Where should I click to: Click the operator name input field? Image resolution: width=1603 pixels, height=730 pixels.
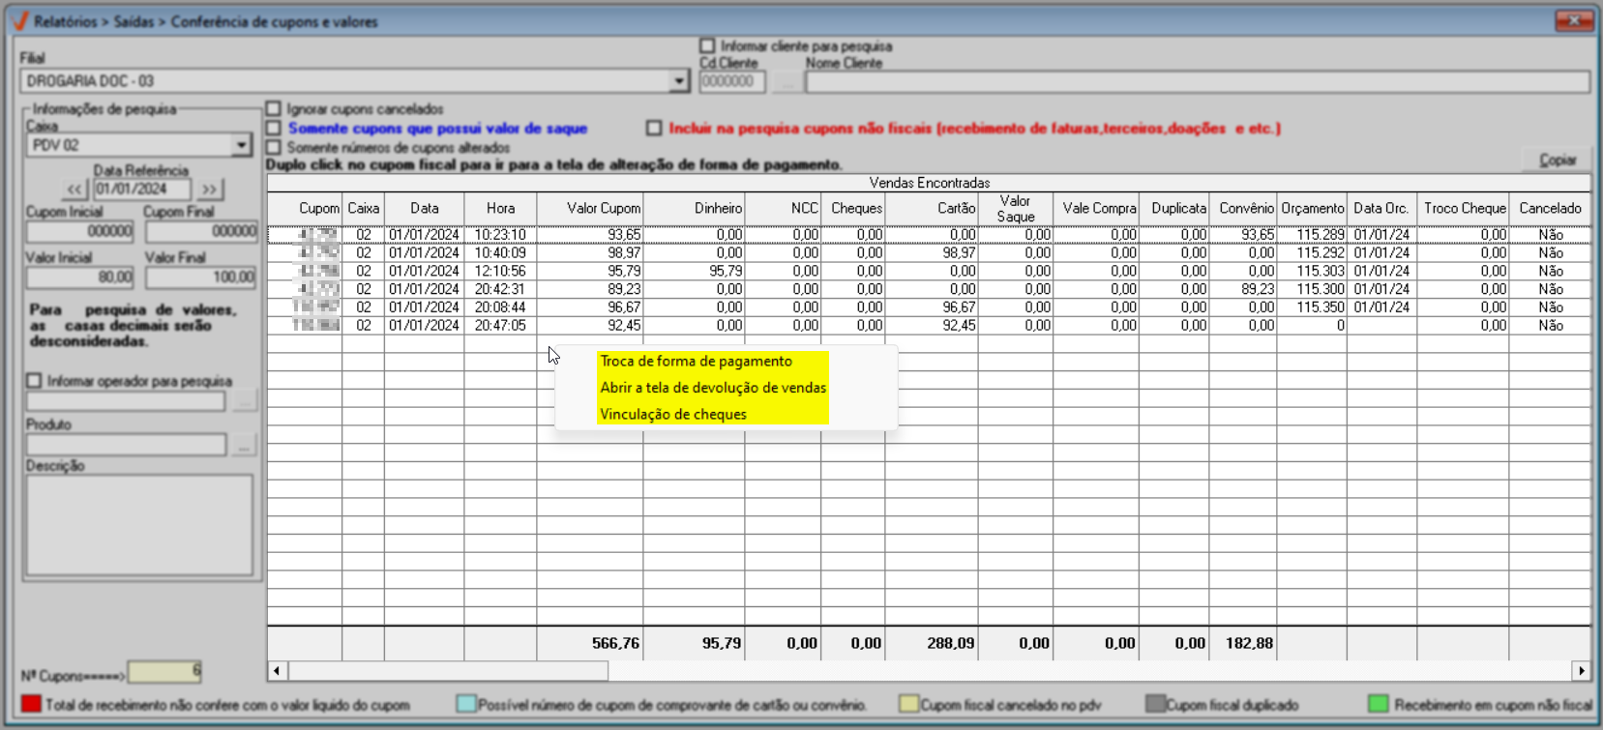tap(126, 400)
